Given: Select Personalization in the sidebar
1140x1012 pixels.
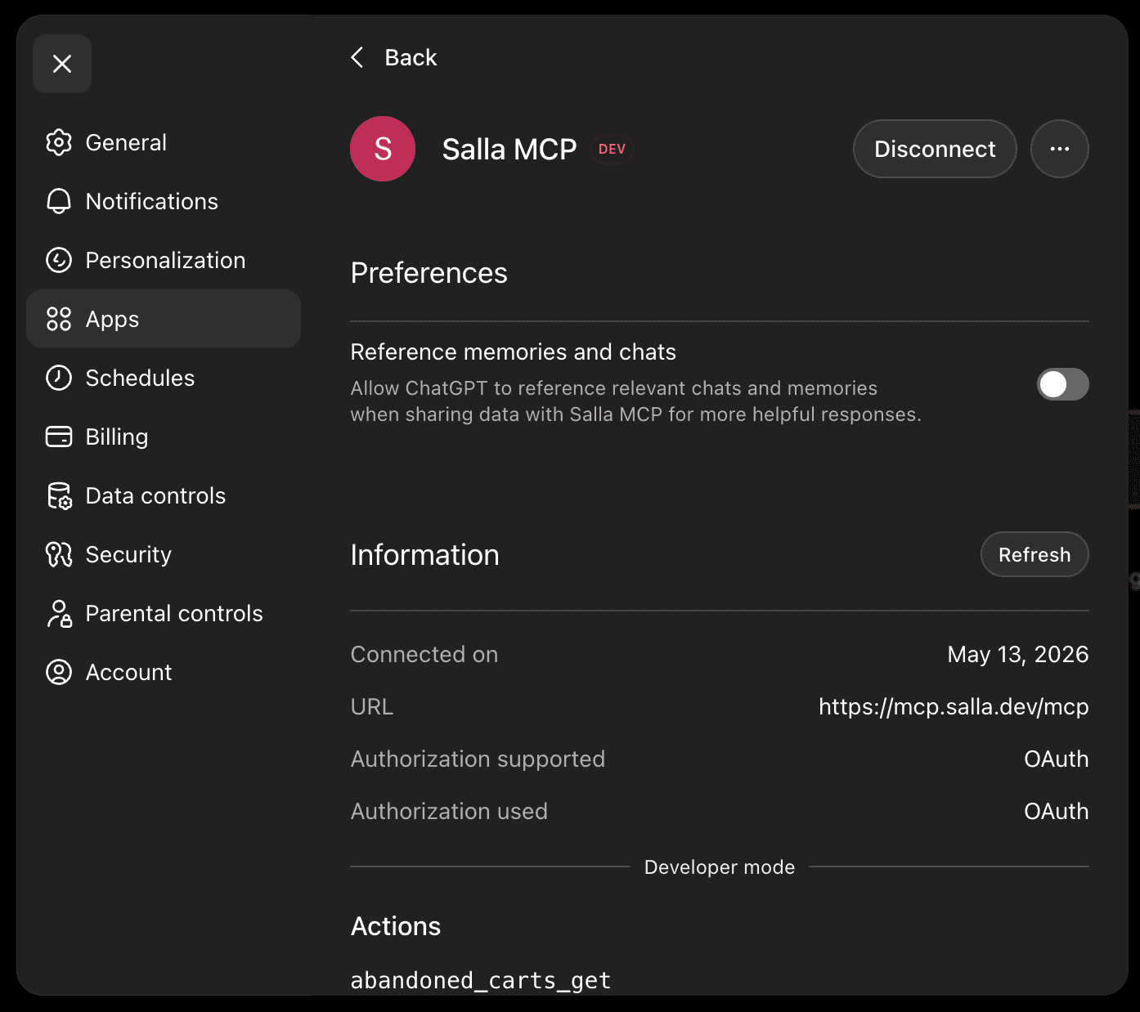Looking at the screenshot, I should tap(164, 260).
